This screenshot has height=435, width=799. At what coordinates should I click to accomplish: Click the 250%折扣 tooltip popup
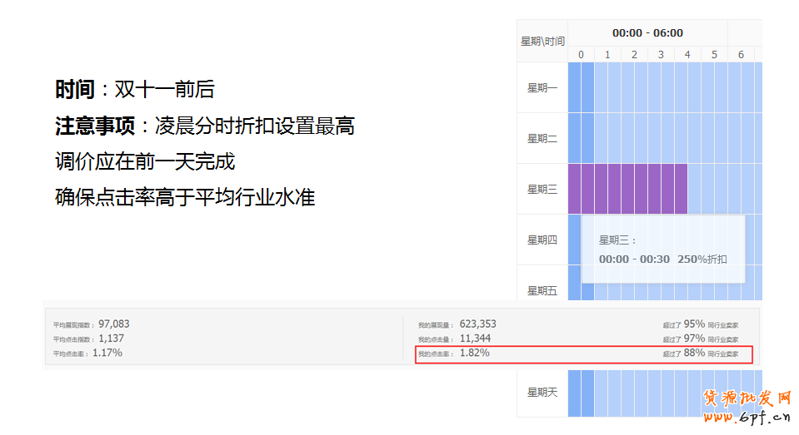click(x=662, y=250)
